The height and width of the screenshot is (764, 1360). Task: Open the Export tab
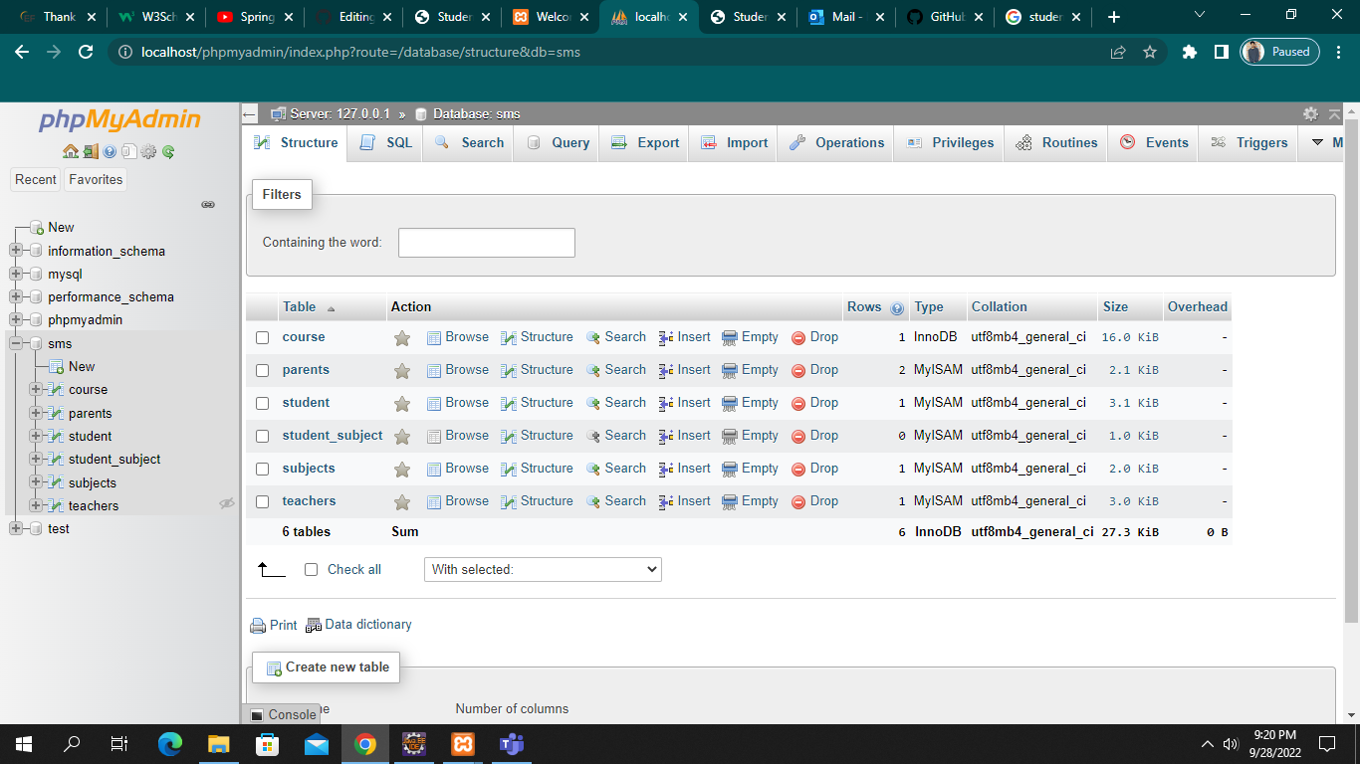pos(645,142)
